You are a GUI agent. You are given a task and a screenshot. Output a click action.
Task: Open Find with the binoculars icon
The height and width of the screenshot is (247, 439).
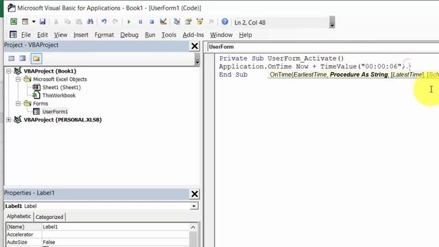point(90,21)
